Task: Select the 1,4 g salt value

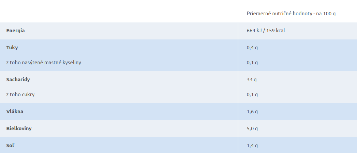Action: click(x=252, y=146)
